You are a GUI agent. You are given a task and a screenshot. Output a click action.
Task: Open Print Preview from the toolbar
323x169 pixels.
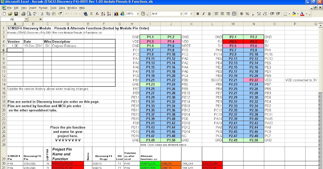coord(29,14)
